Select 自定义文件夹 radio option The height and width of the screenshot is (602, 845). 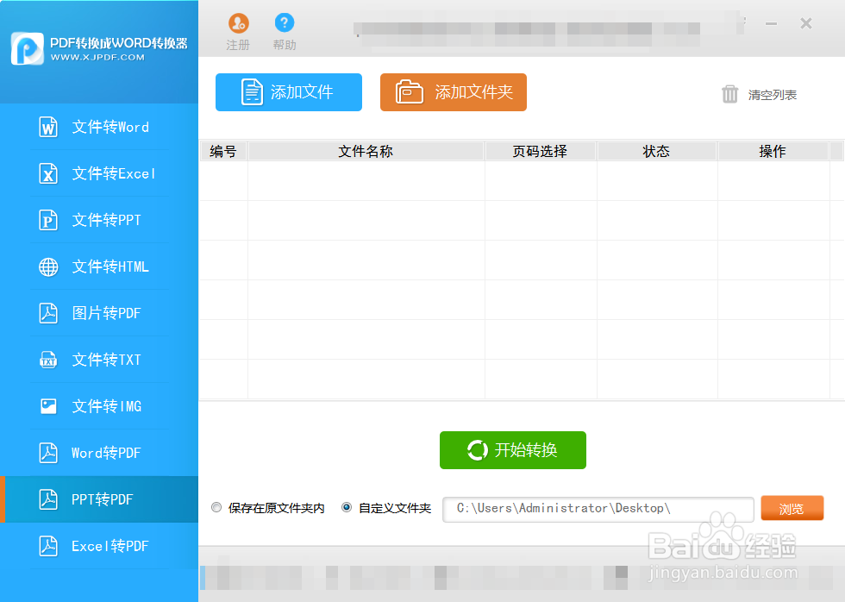point(347,508)
